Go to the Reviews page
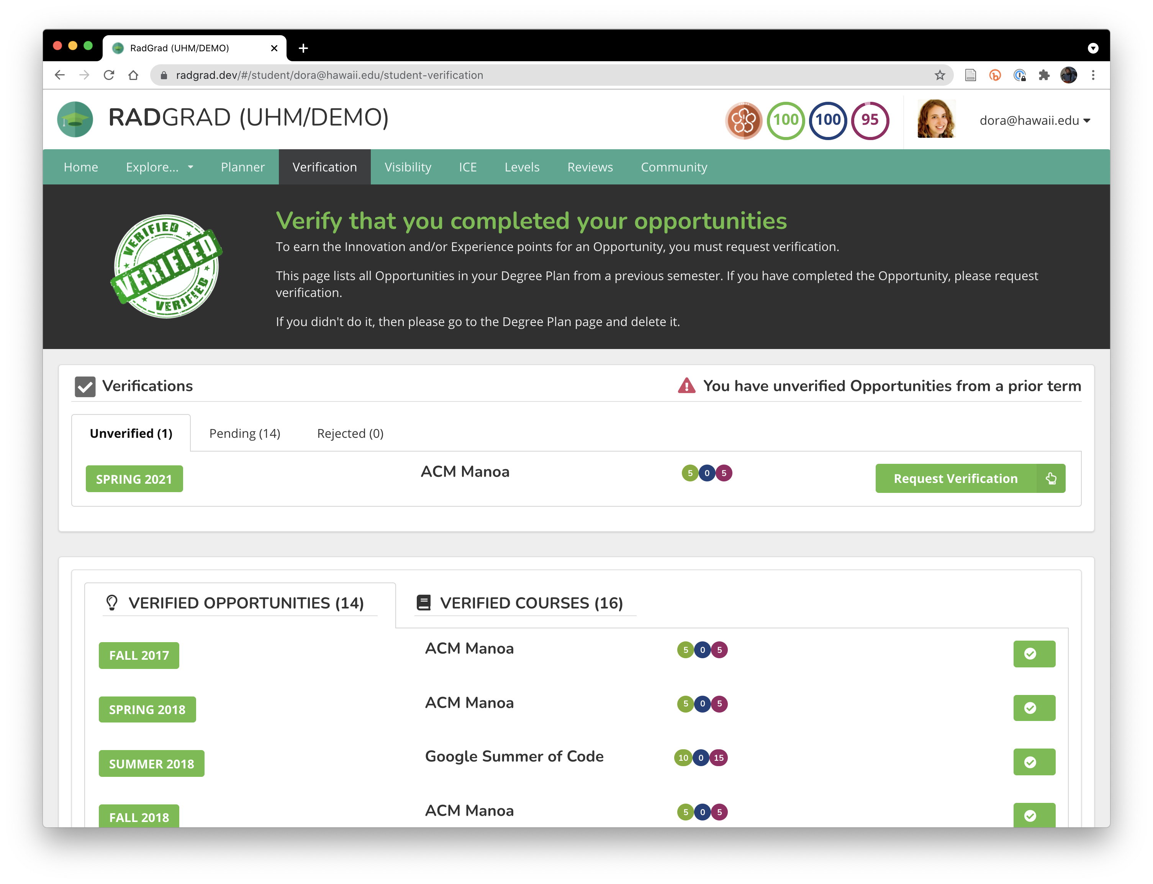The height and width of the screenshot is (884, 1153). (590, 167)
